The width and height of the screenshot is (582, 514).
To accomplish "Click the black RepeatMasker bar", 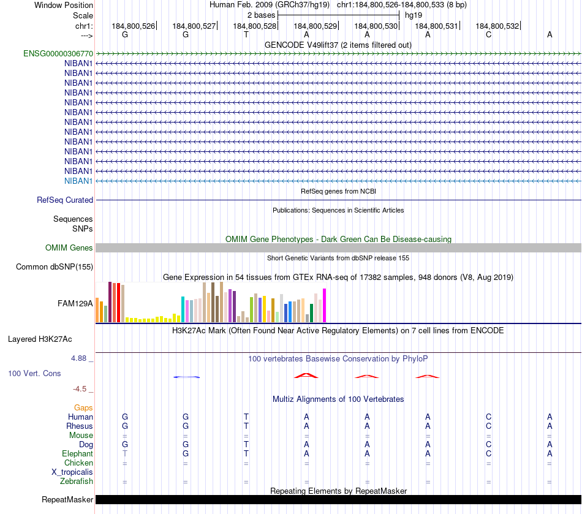I will (x=338, y=499).
